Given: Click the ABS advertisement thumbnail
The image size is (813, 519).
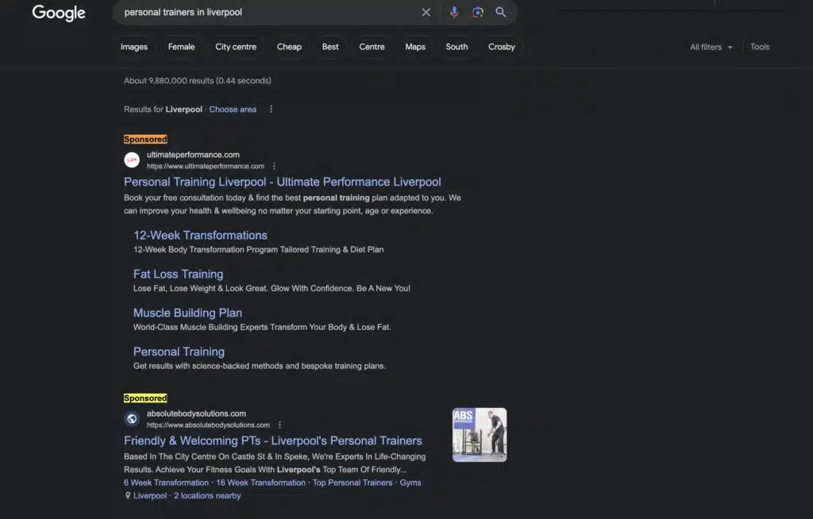Looking at the screenshot, I should [480, 434].
